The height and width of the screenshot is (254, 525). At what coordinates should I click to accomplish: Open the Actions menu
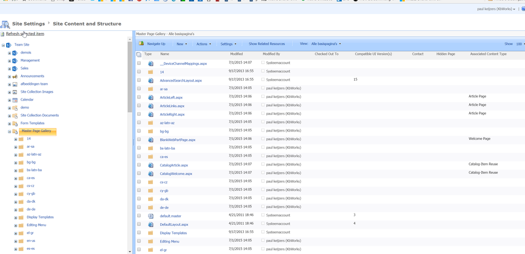[203, 44]
